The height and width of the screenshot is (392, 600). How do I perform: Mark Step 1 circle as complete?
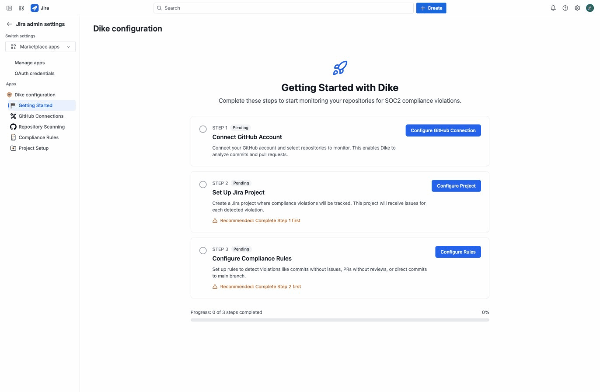click(203, 129)
